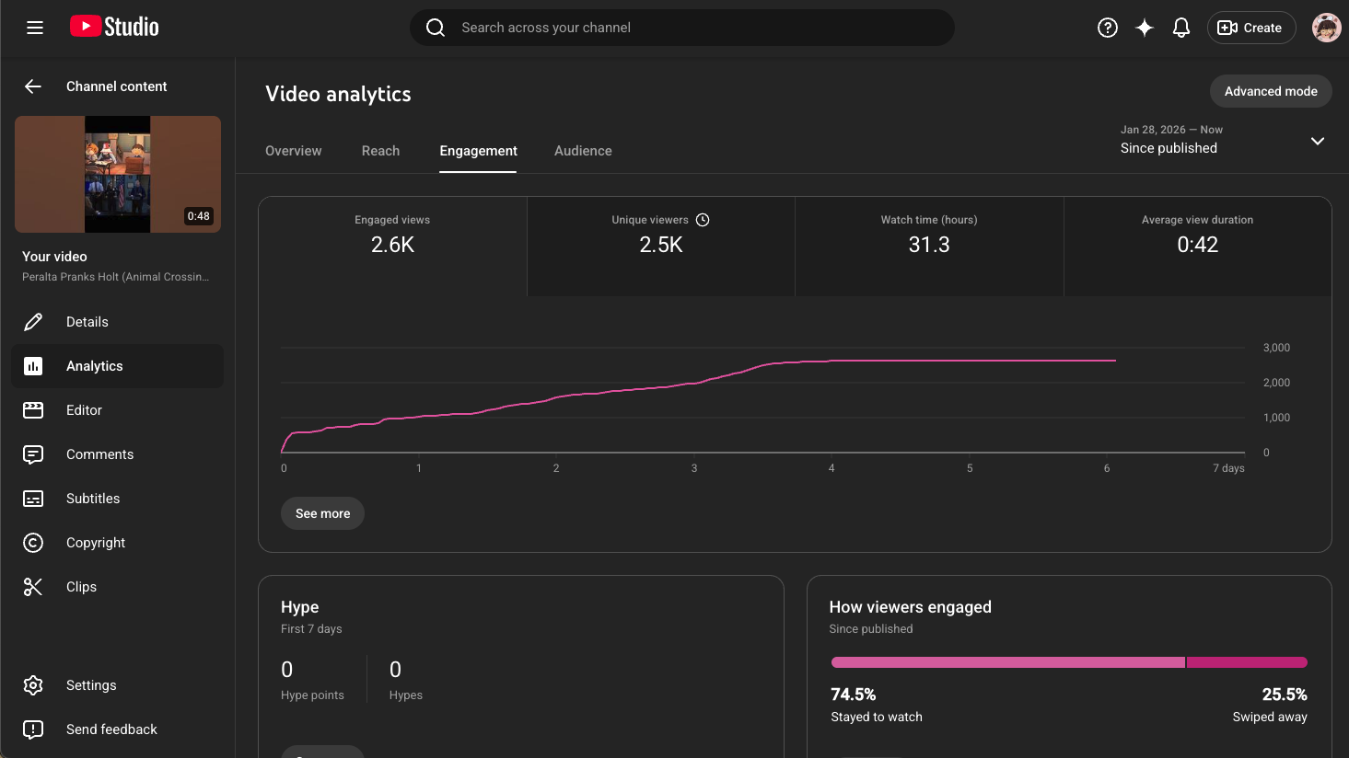Open the hamburger navigation menu

(x=35, y=28)
